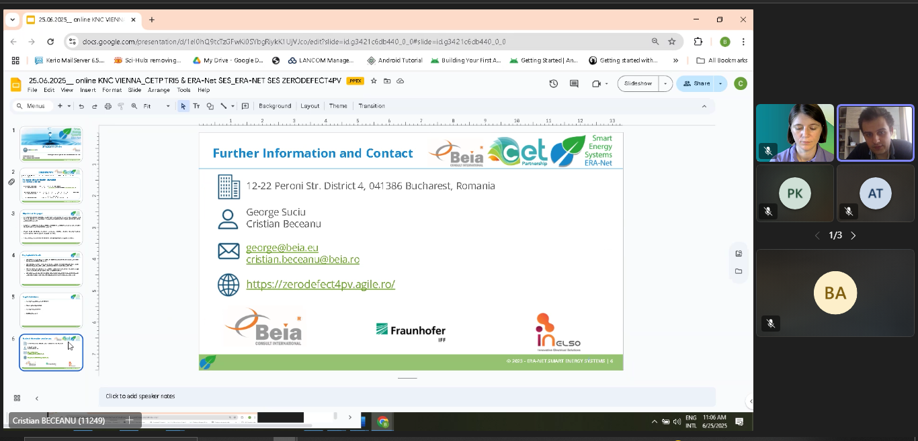
Task: Open grid view of slides
Action: click(17, 398)
